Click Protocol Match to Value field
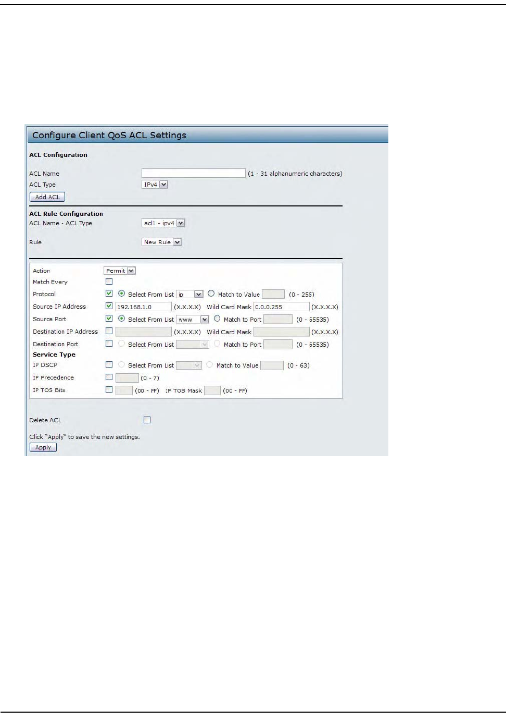Screen dimensions: 506x721 click(273, 294)
